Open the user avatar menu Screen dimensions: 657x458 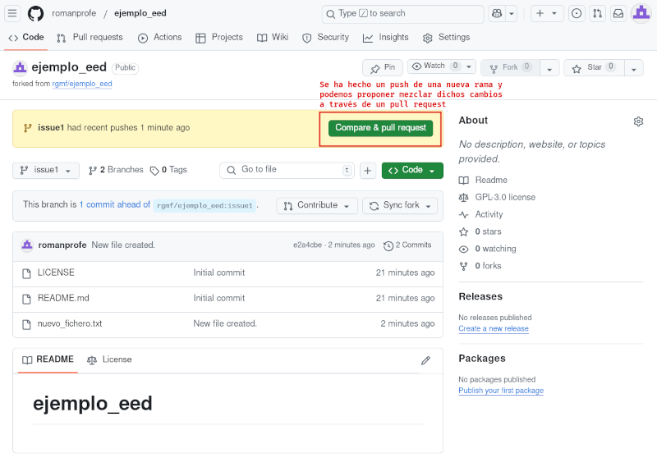pos(641,13)
